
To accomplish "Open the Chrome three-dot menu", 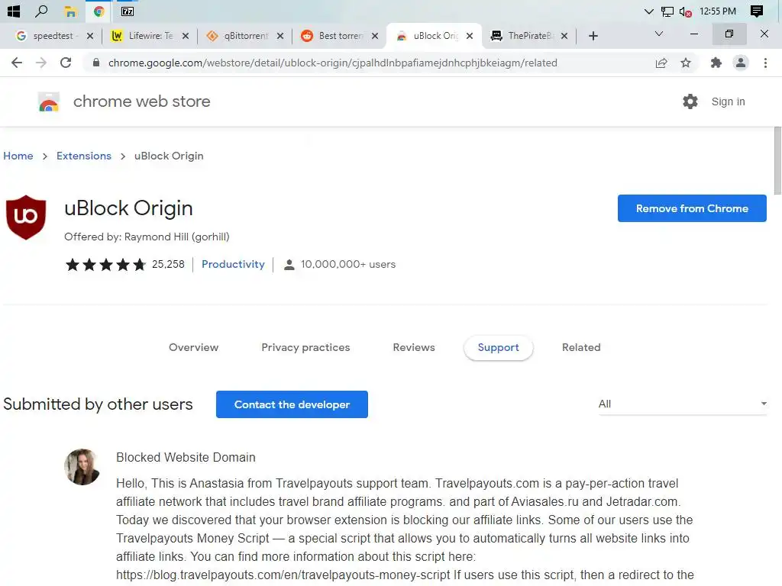I will pyautogui.click(x=765, y=63).
